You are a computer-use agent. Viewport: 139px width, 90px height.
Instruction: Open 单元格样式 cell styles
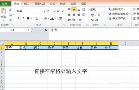tap(118, 18)
